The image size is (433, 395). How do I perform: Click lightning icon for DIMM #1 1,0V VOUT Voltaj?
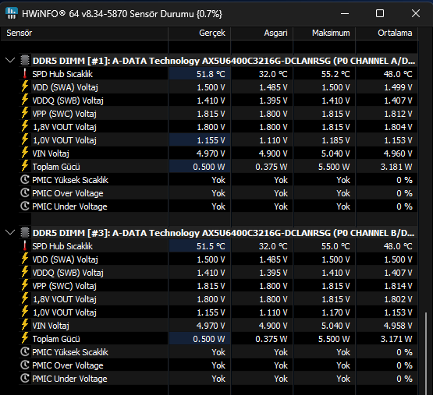coord(25,139)
